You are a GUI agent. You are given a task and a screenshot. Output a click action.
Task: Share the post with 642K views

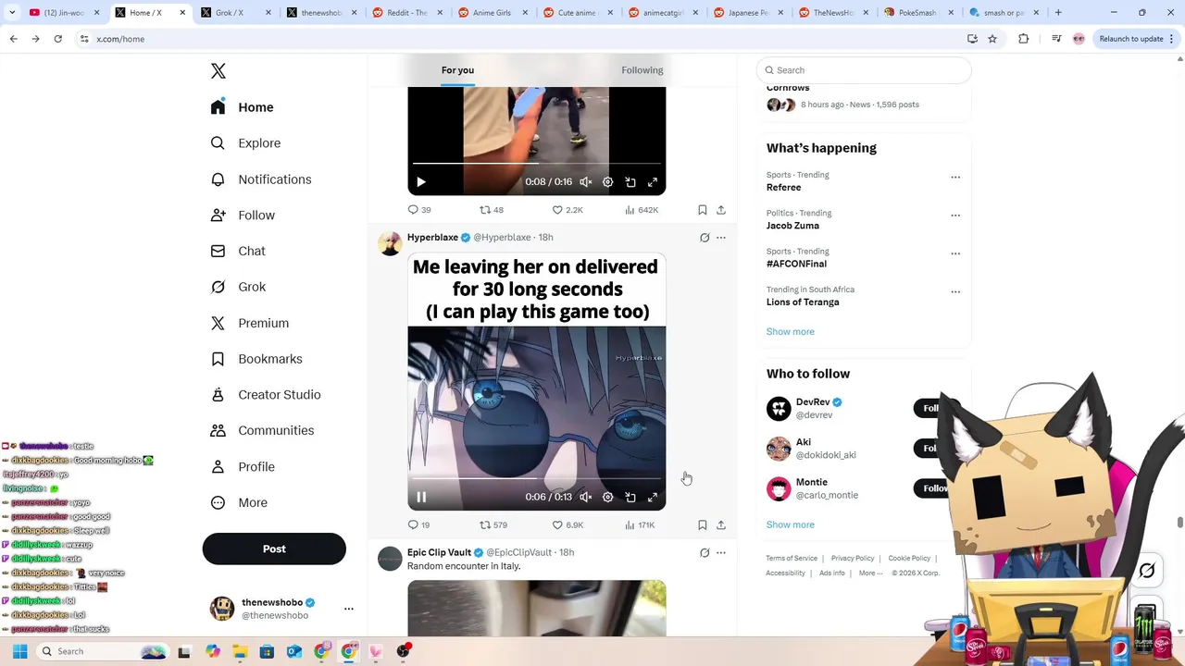721,210
